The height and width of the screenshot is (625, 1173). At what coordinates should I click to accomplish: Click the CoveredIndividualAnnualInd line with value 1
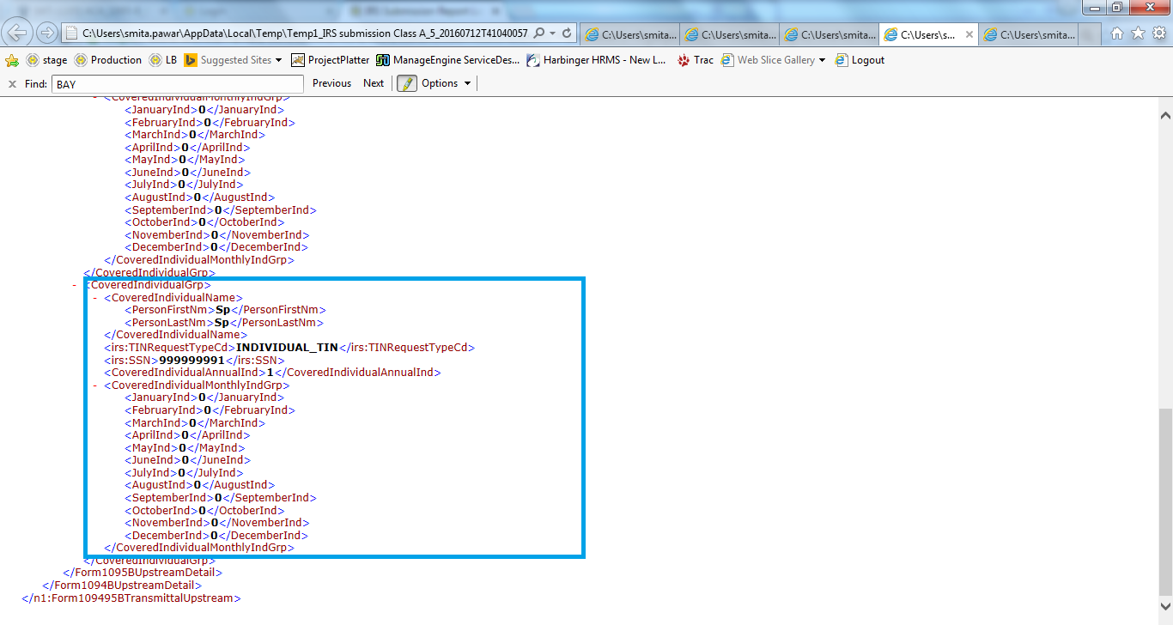(x=272, y=373)
